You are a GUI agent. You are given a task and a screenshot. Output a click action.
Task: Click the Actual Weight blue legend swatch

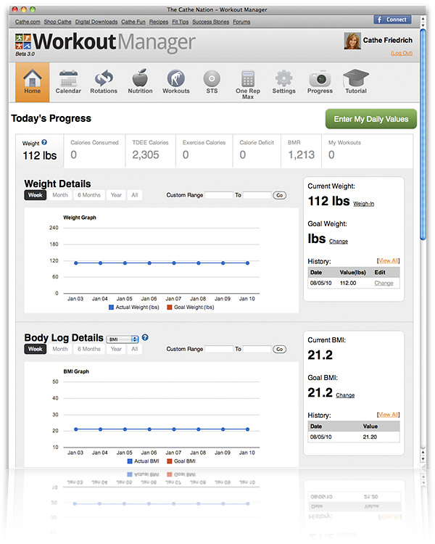(x=111, y=308)
